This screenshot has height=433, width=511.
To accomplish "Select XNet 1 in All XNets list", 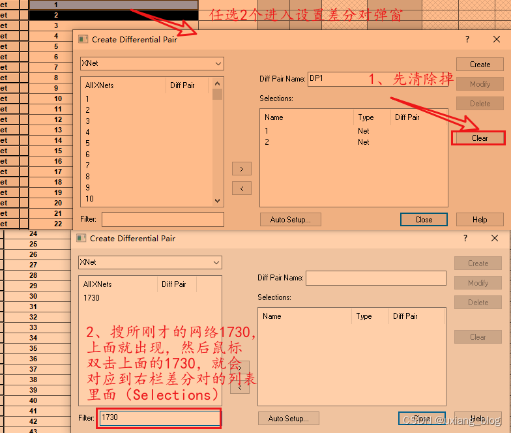I will (x=87, y=99).
